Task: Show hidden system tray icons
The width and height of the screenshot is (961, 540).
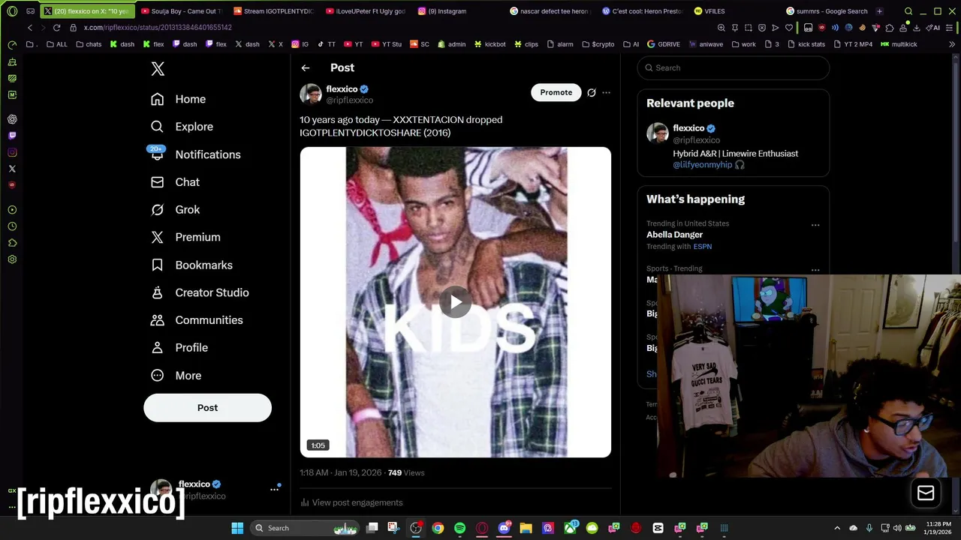Action: [837, 528]
